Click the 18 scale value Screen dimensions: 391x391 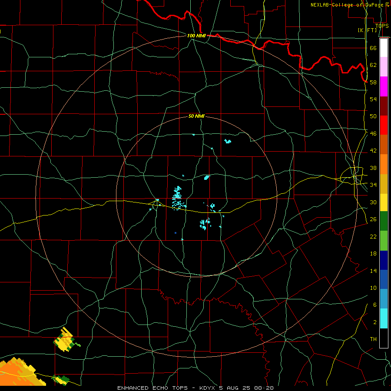[373, 254]
